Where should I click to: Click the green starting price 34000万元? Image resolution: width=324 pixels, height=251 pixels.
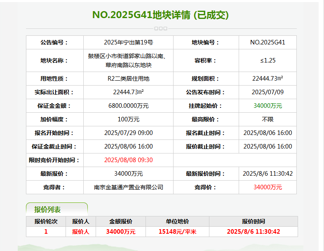coord(268,106)
